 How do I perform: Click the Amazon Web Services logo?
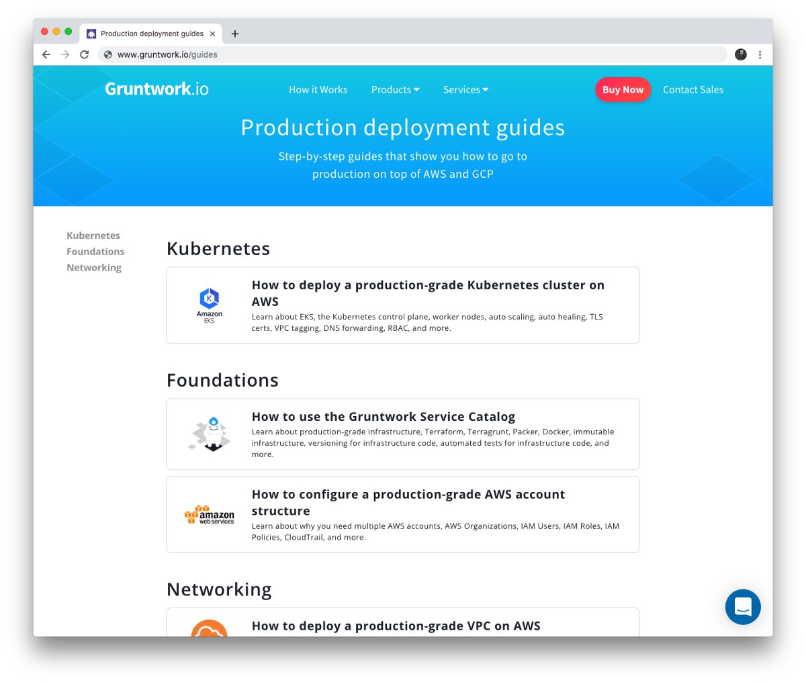[210, 515]
